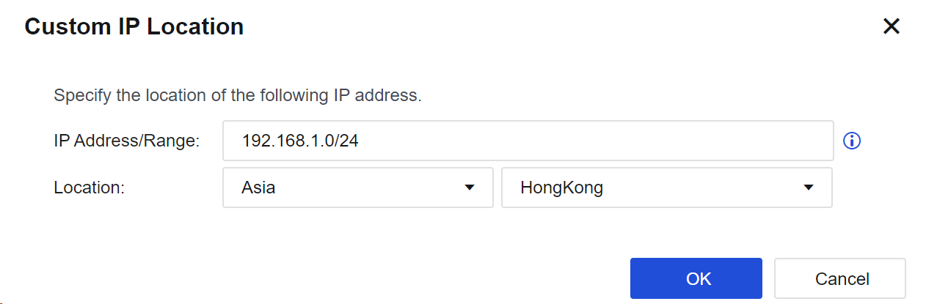Open the Asia continent dropdown
This screenshot has height=304, width=926.
tap(358, 188)
